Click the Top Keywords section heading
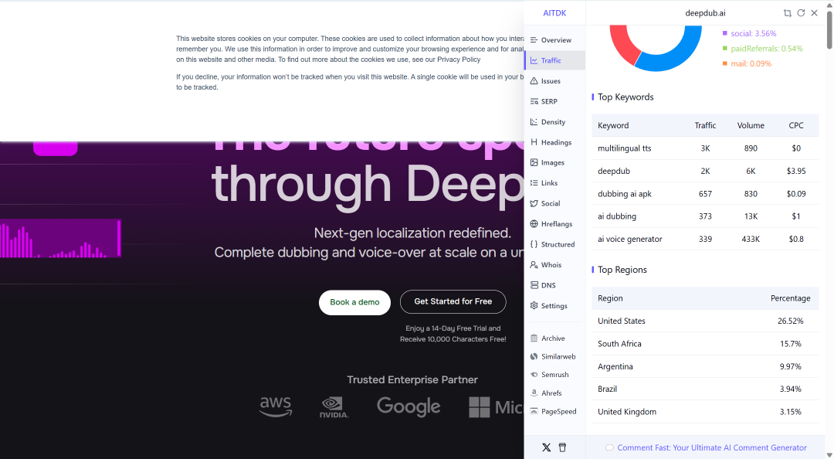This screenshot has width=834, height=459. pos(625,97)
